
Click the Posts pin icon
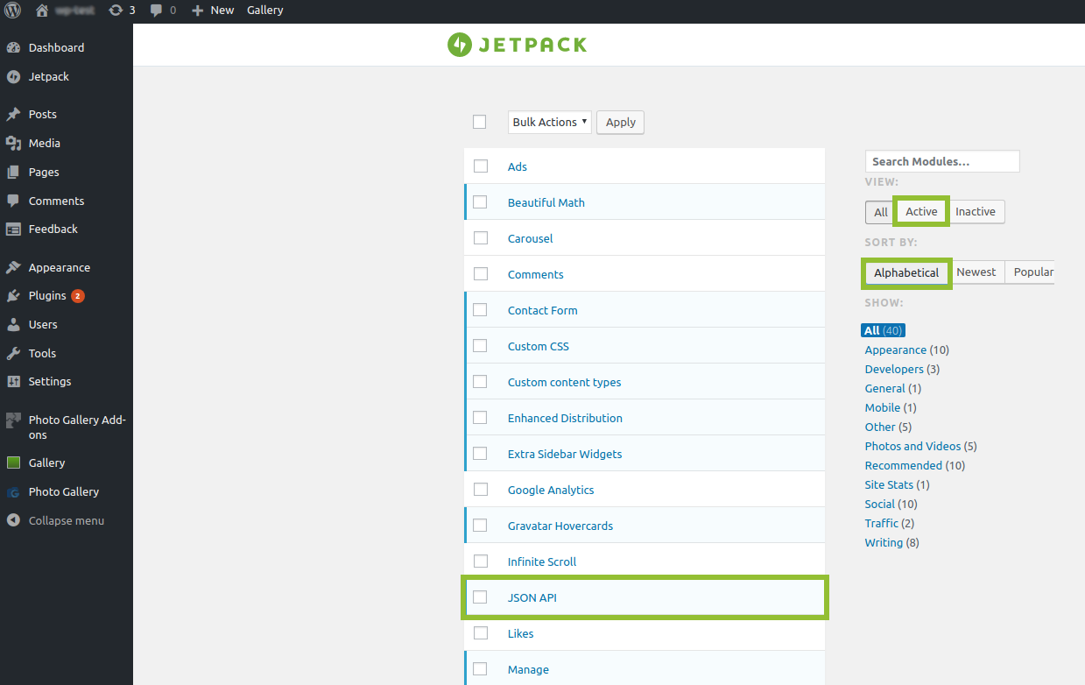pyautogui.click(x=13, y=114)
